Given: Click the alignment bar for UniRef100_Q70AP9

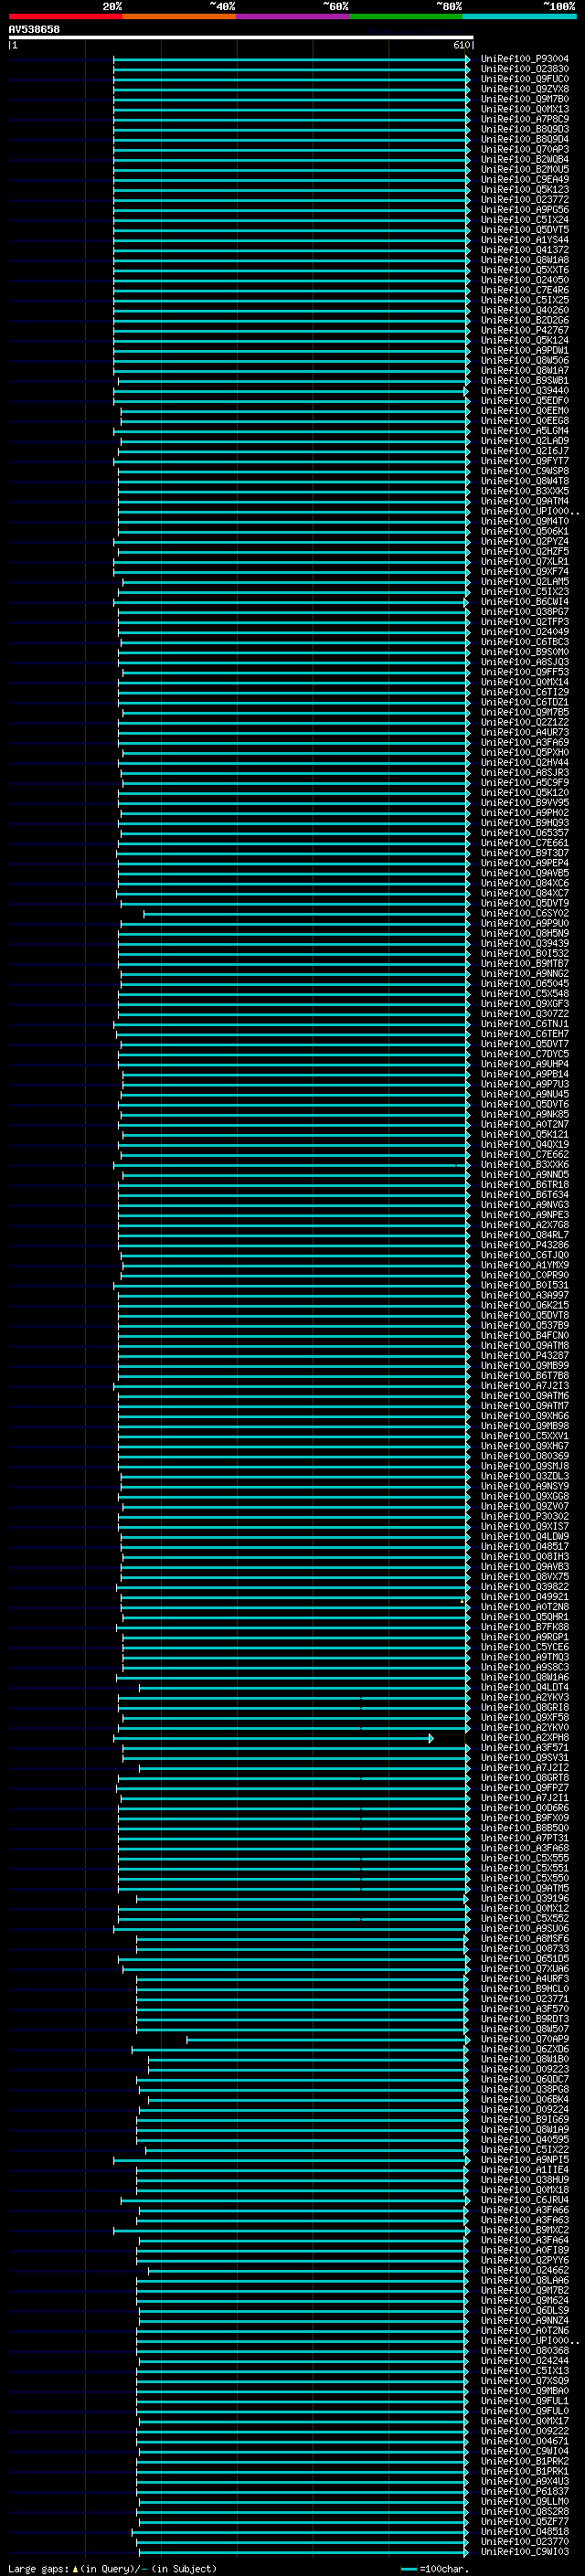Looking at the screenshot, I should pyautogui.click(x=326, y=2039).
